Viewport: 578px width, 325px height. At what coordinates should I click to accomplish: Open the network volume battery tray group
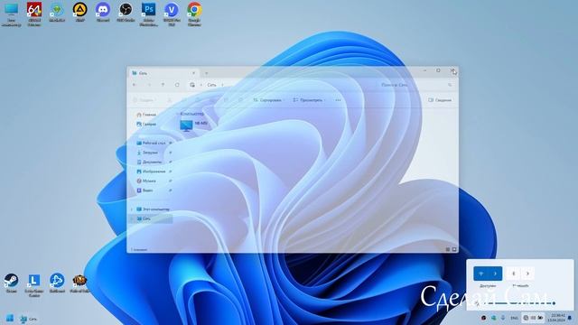click(534, 318)
